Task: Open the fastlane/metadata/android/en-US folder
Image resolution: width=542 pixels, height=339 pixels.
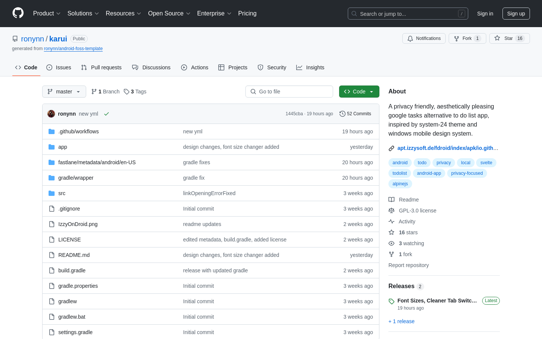Action: (x=97, y=162)
